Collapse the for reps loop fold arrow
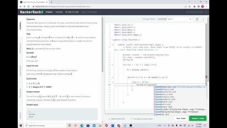Viewport: 227px width, 128px height. [x=112, y=65]
